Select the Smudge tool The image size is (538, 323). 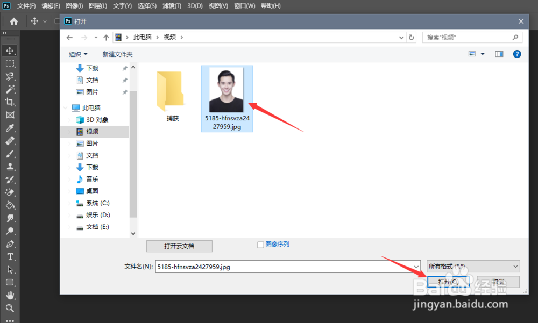pos(10,218)
